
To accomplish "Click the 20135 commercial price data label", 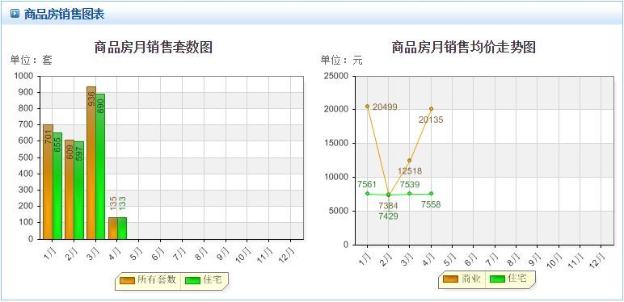I will click(431, 120).
